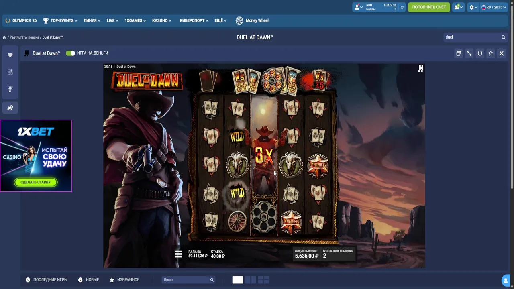Click the revolver cylinder symbol on bottom row
The width and height of the screenshot is (514, 289).
point(264,217)
